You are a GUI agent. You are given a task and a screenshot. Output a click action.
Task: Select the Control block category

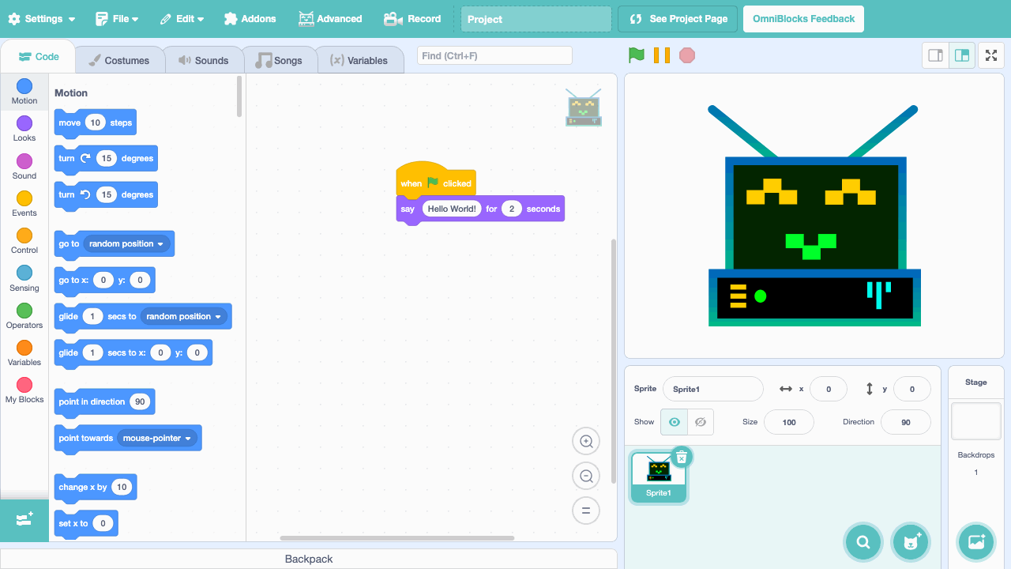(x=24, y=240)
